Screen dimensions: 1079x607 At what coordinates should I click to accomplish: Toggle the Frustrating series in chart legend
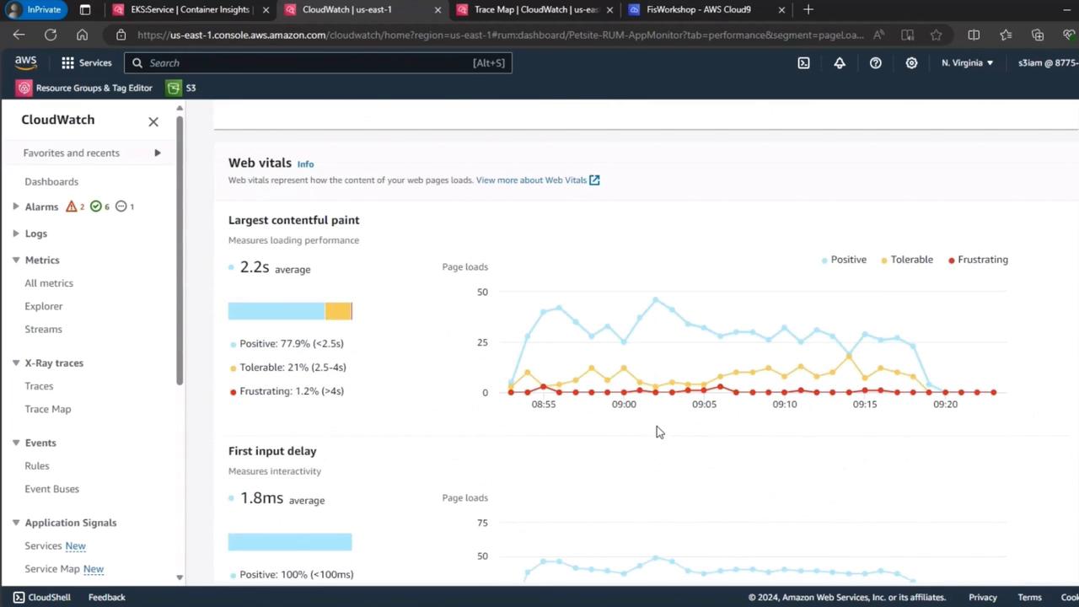pos(978,260)
